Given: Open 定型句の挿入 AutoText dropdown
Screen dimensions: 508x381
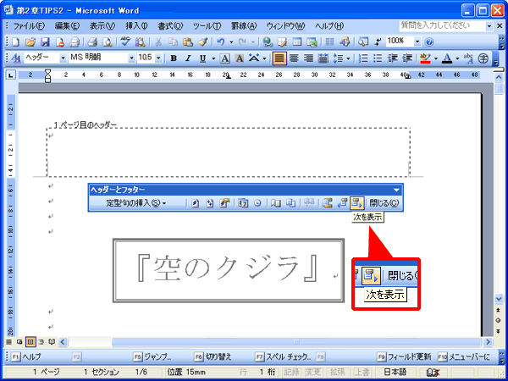Looking at the screenshot, I should pyautogui.click(x=136, y=203).
